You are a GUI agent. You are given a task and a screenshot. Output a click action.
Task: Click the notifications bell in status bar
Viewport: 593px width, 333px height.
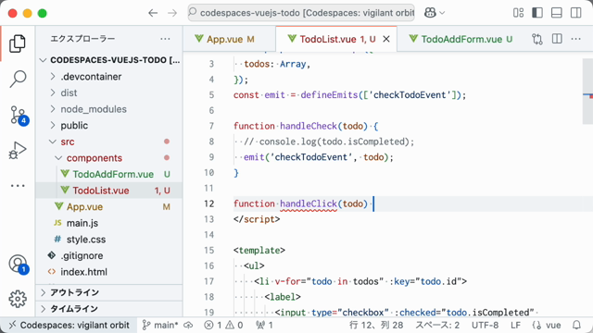pos(576,325)
